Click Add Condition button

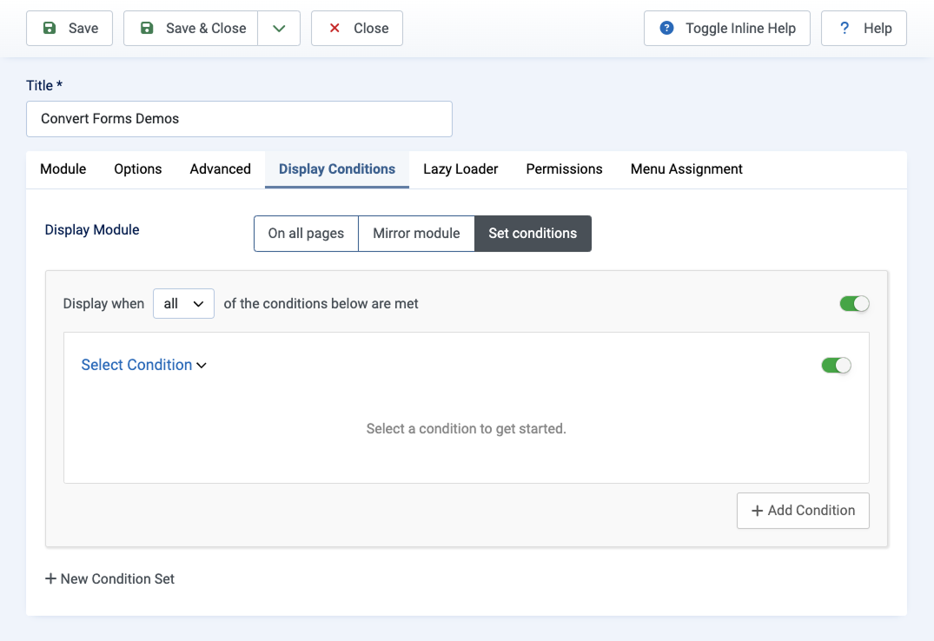point(803,511)
